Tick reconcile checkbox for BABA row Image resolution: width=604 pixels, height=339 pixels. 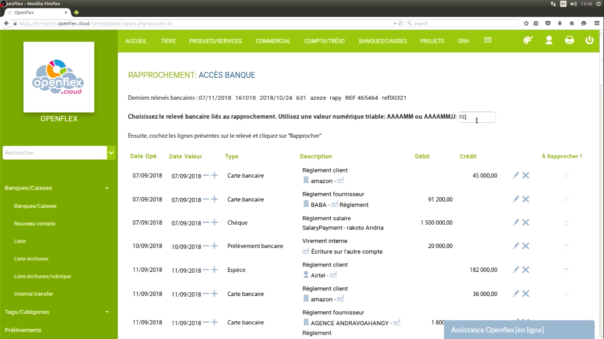tap(566, 200)
